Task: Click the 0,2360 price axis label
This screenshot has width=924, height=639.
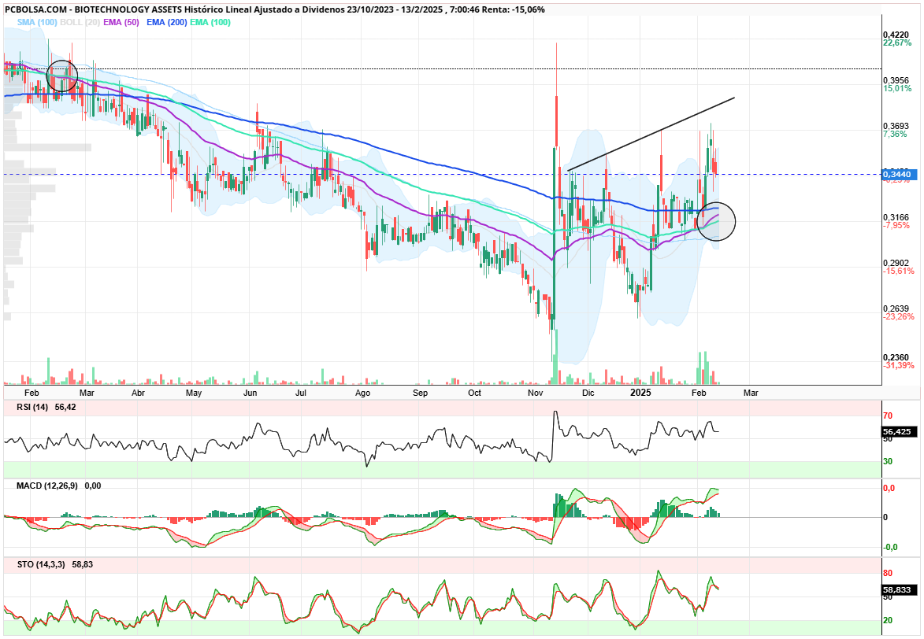Action: point(896,357)
